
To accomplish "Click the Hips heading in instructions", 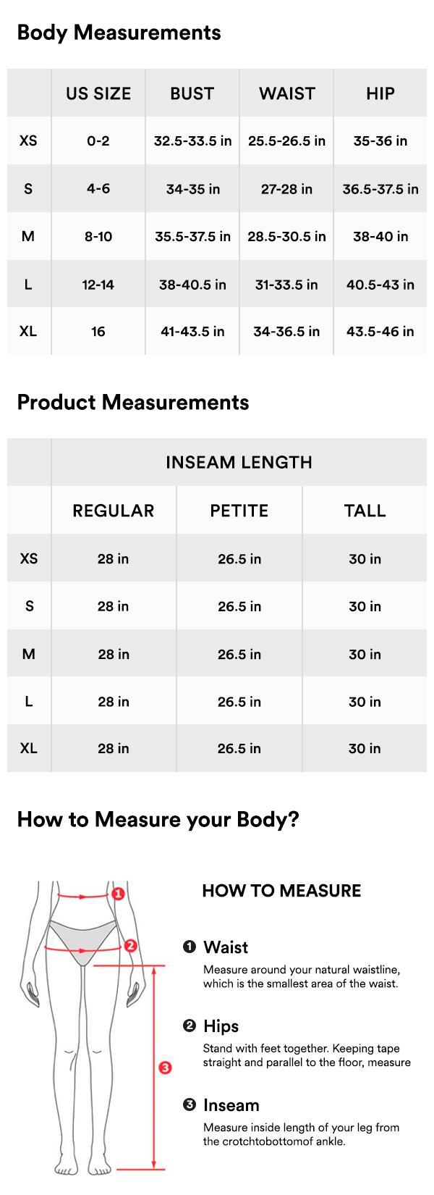I will coord(221,1026).
